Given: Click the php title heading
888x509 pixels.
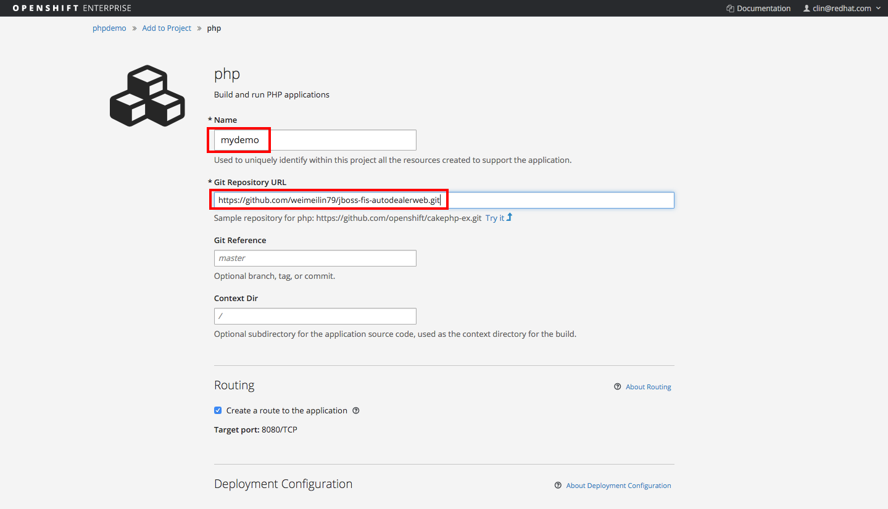Looking at the screenshot, I should point(227,75).
